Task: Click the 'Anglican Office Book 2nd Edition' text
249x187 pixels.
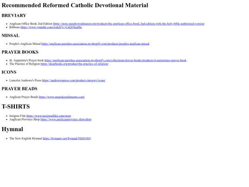Action: pos(31,24)
